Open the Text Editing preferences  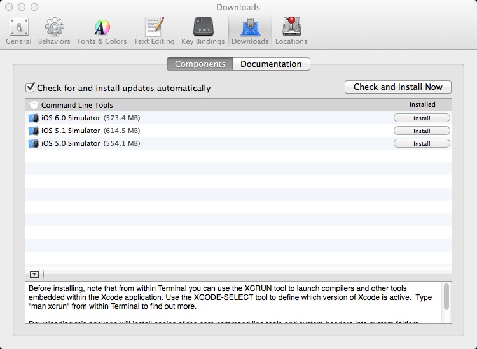coord(154,31)
